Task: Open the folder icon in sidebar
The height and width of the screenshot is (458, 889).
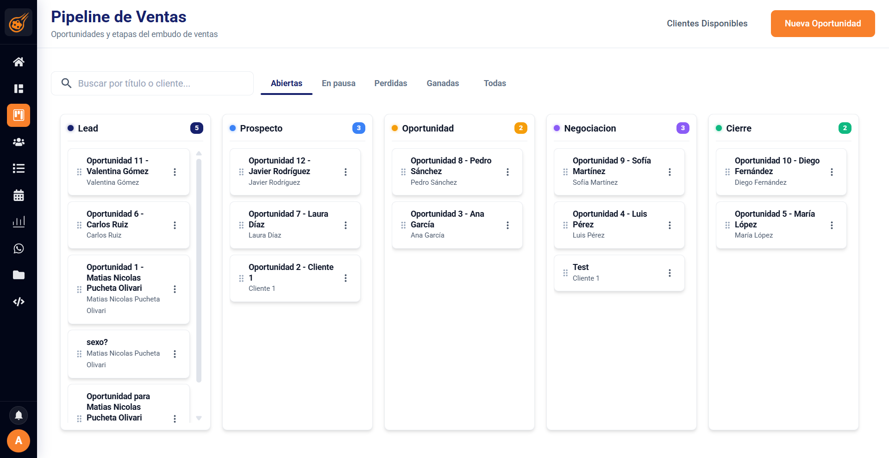Action: tap(19, 275)
